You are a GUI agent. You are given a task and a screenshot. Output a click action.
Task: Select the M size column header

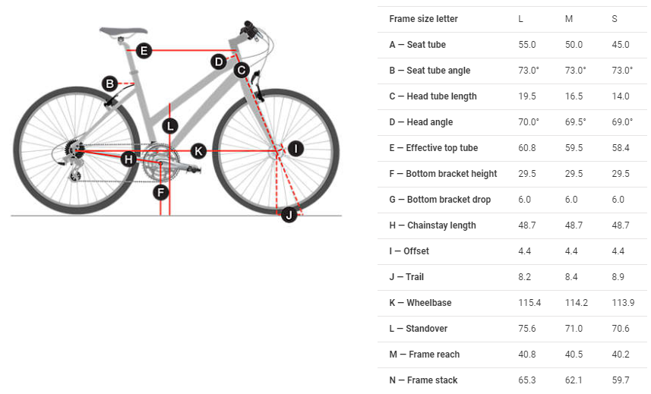click(569, 19)
